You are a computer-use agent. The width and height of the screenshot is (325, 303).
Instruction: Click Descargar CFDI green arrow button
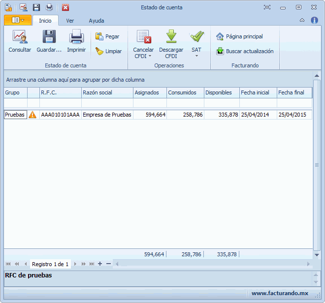coord(171,44)
